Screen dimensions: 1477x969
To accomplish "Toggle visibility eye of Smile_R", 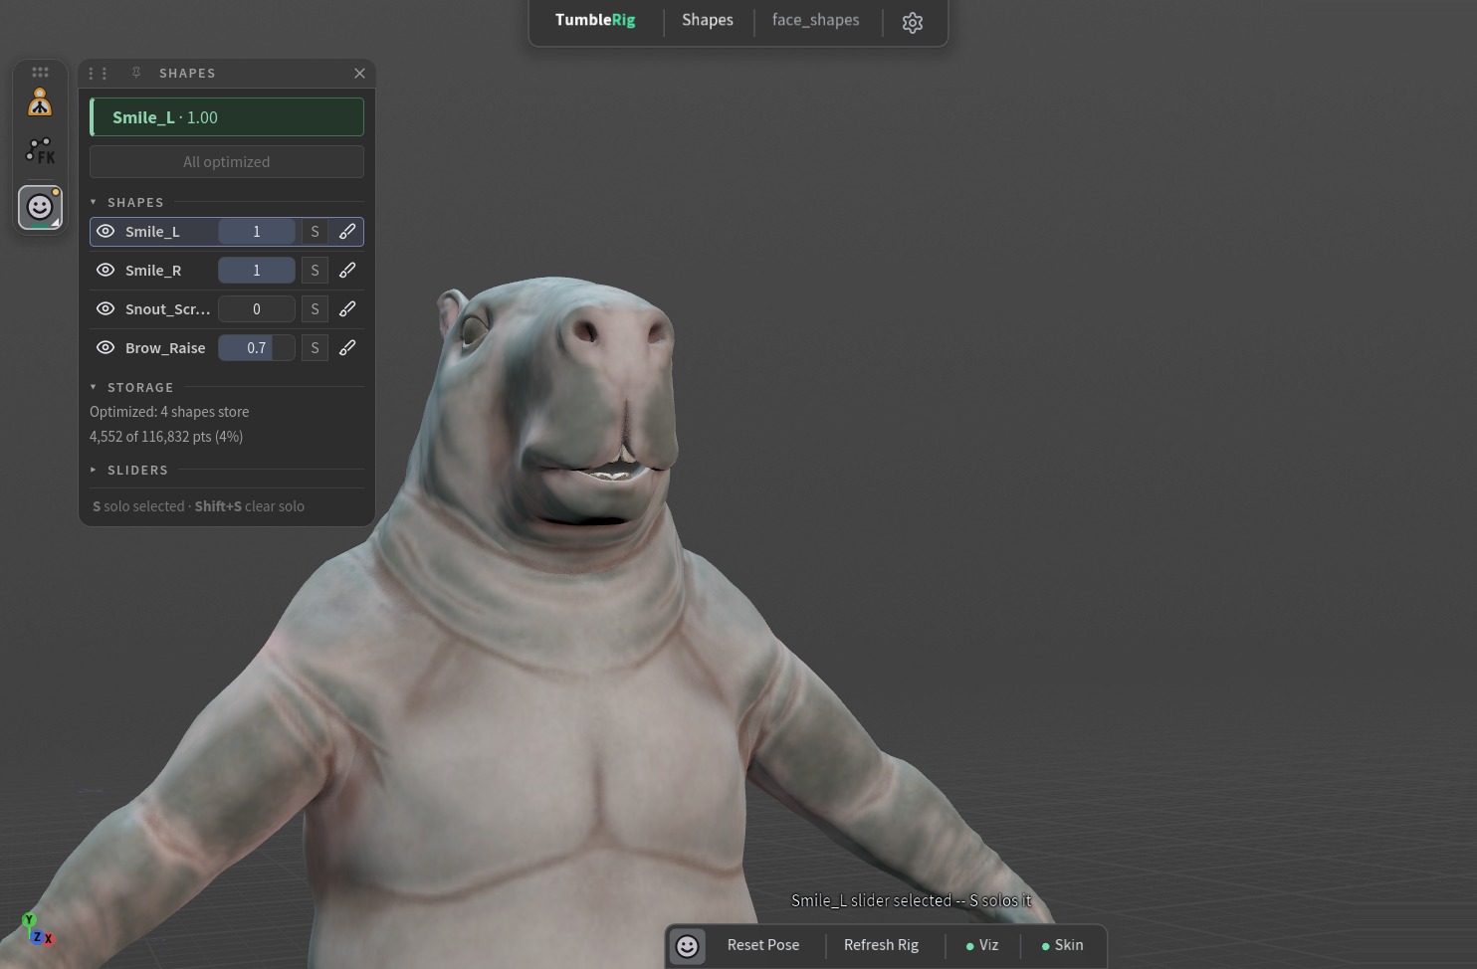I will pos(105,271).
